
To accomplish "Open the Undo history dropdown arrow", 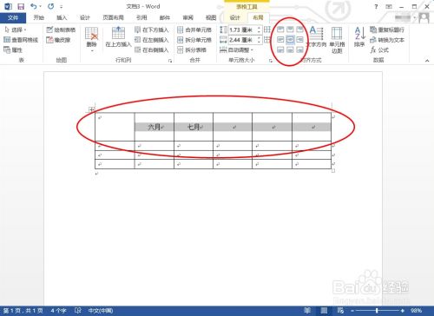I will pyautogui.click(x=40, y=6).
